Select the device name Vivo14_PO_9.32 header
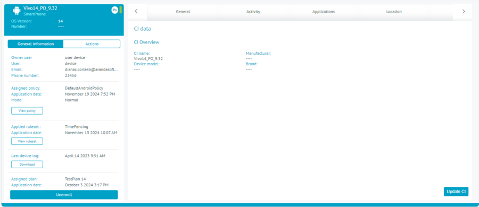 pos(40,8)
